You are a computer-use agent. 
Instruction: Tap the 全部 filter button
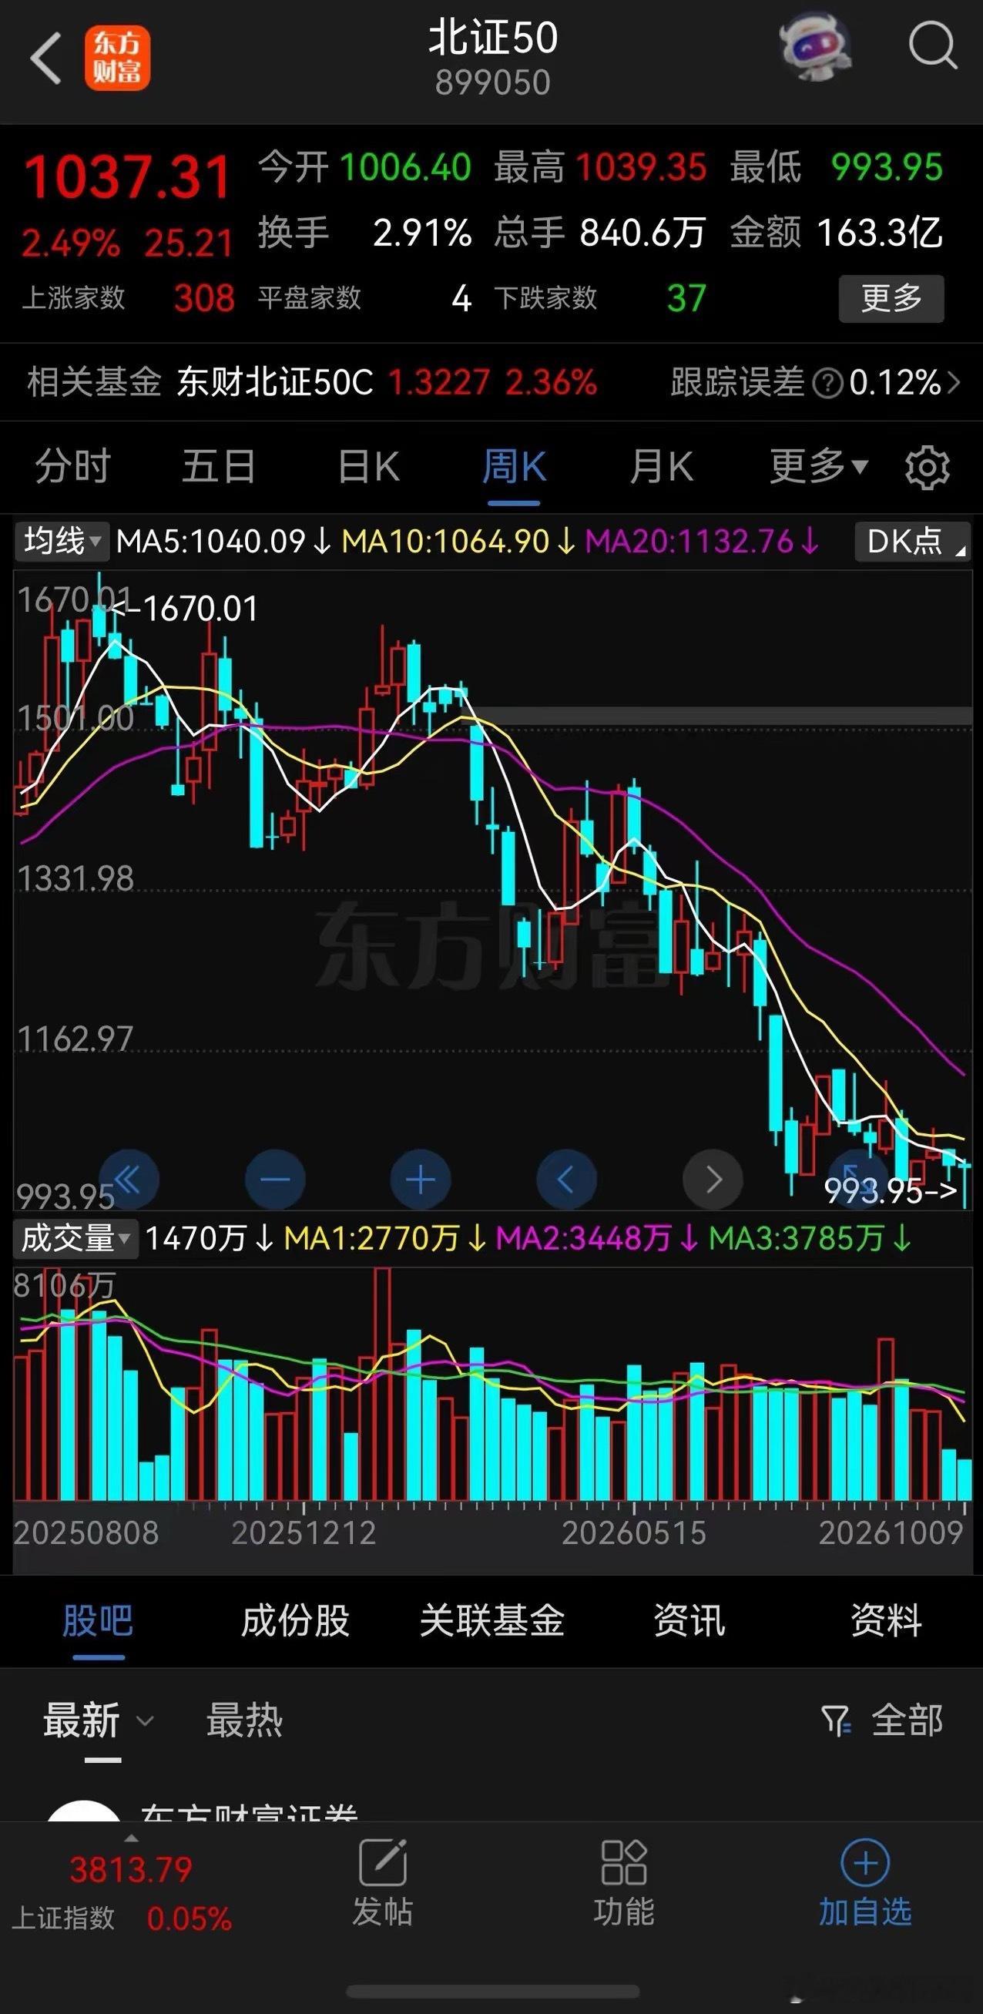pos(908,1720)
